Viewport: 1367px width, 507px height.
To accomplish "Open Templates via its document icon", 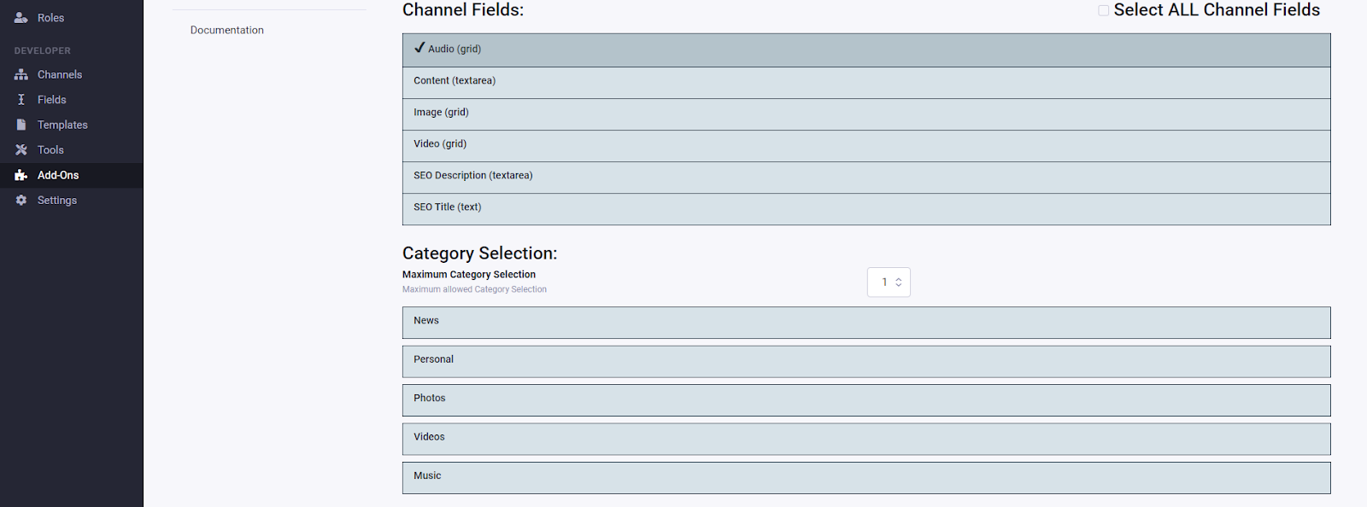I will (x=21, y=125).
